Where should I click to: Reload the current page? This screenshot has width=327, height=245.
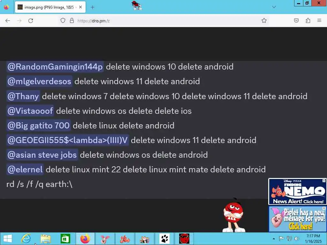tap(31, 21)
